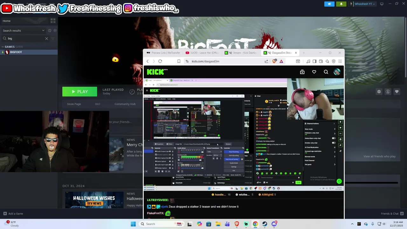This screenshot has height=229, width=407.
Task: Open Brave Rewards triangle icon
Action: 281,61
